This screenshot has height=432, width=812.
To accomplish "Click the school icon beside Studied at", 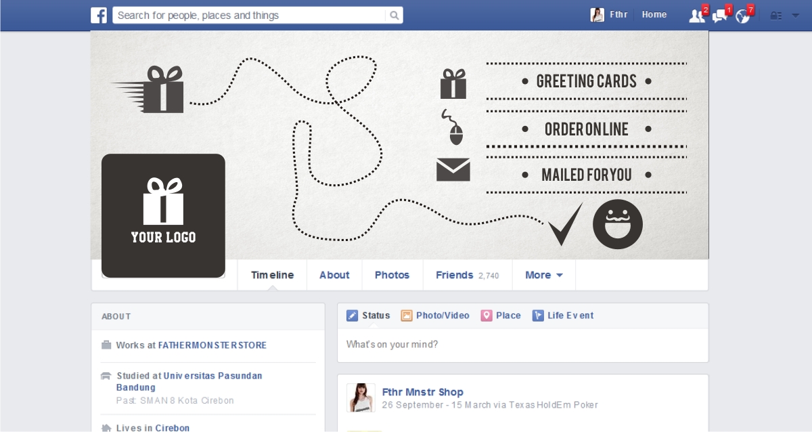I will (106, 376).
